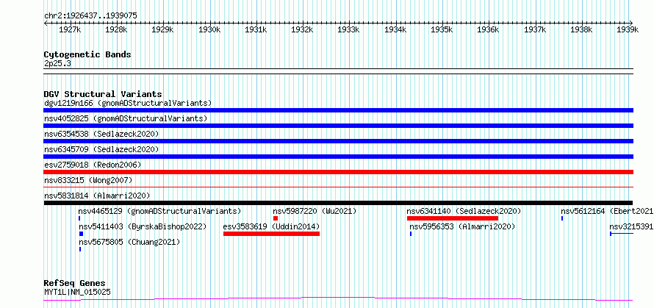654x308 pixels.
Task: Click the 1930k ruler position label
Action: [209, 29]
